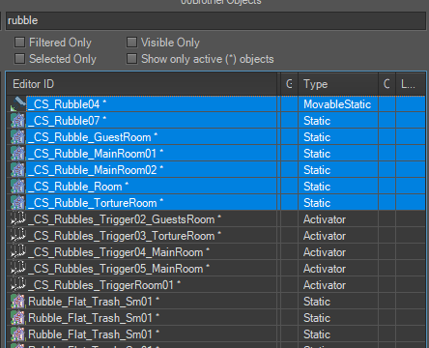Click into the rubble filter text field
The width and height of the screenshot is (429, 348).
215,20
